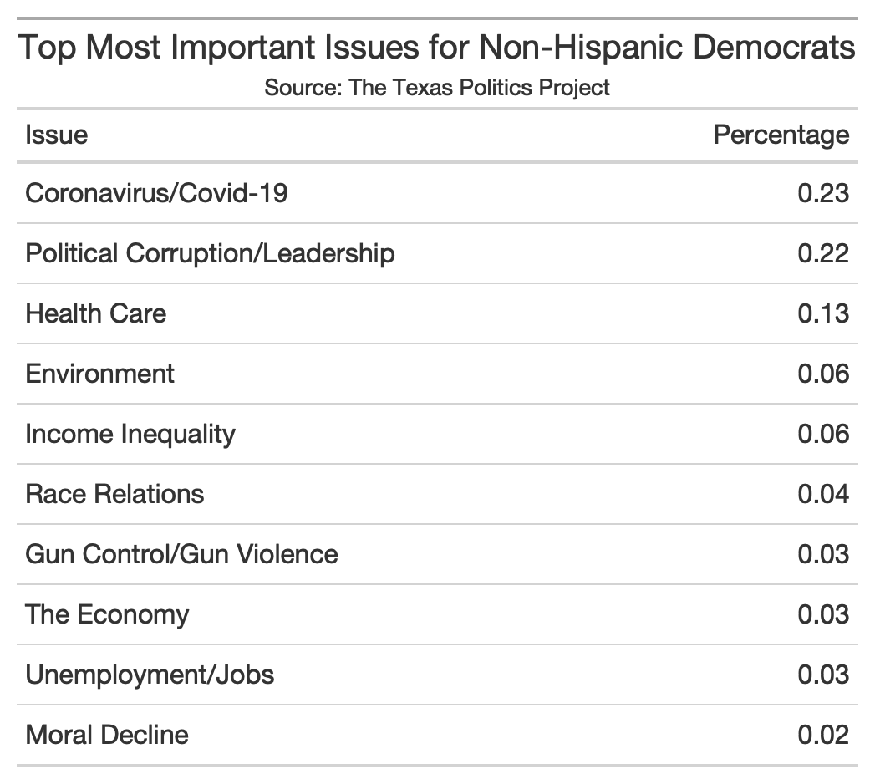Click the 0.13 Health Care percentage
Viewport: 875px width, 784px height.
(x=823, y=313)
